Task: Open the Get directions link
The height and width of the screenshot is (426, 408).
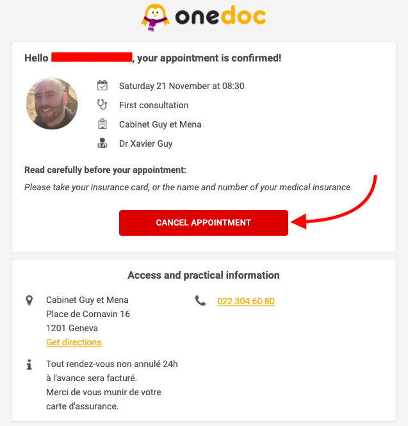Action: [x=74, y=342]
